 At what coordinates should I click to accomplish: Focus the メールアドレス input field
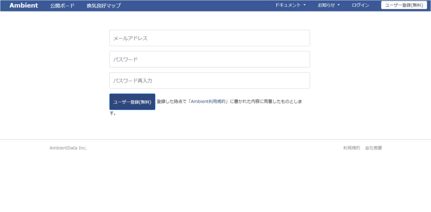tap(210, 38)
